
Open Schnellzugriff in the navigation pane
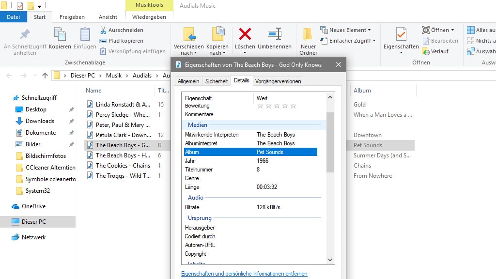click(x=39, y=98)
